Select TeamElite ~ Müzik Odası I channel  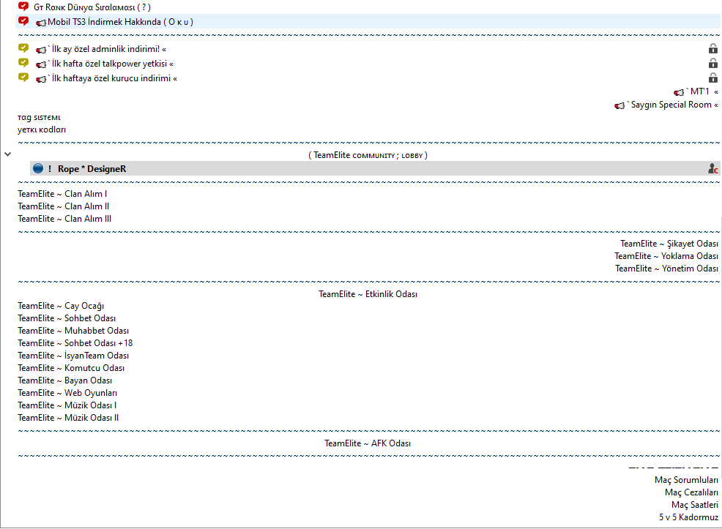(x=67, y=405)
